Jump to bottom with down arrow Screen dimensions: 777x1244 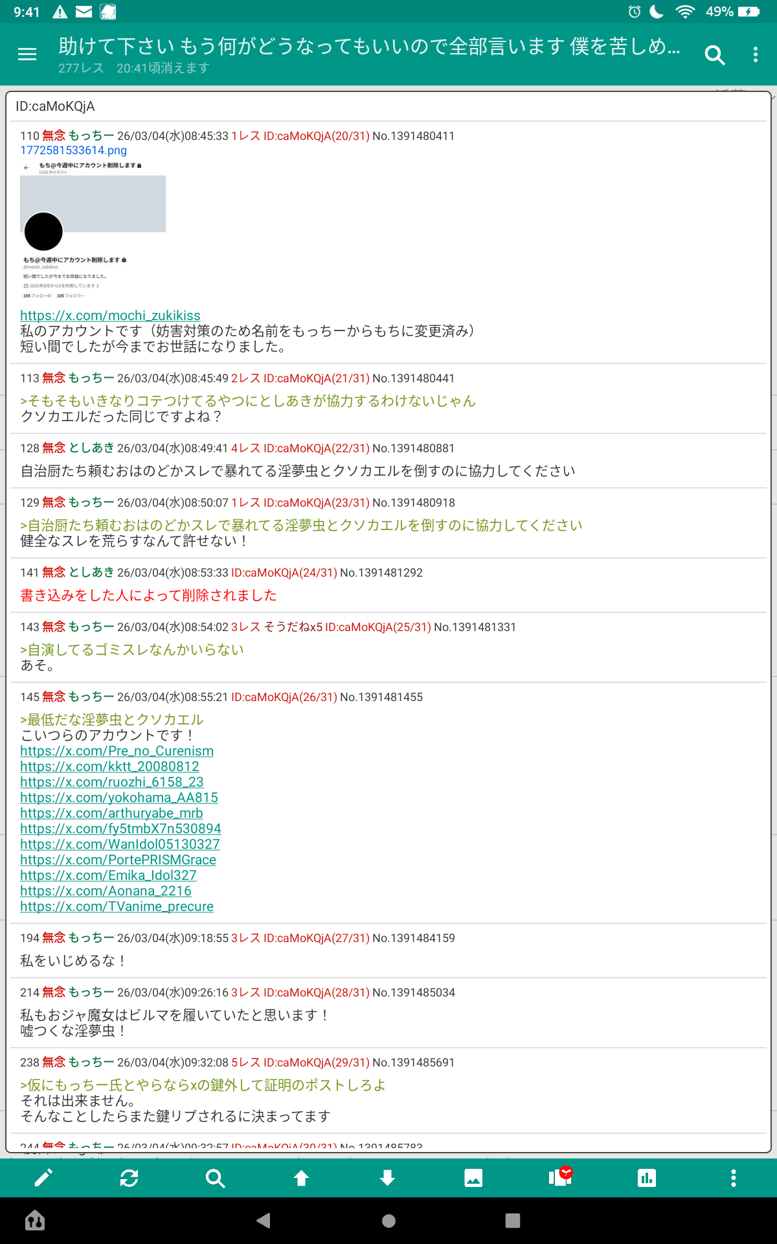tap(387, 1178)
